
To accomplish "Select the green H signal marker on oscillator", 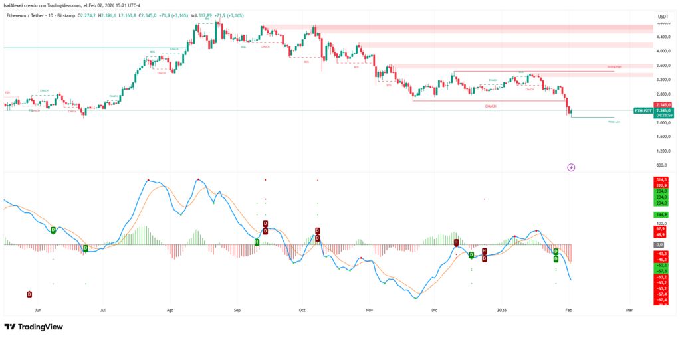I will [257, 242].
